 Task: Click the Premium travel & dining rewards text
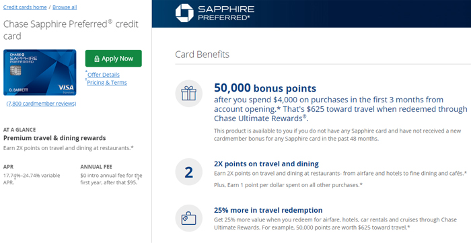(x=55, y=138)
